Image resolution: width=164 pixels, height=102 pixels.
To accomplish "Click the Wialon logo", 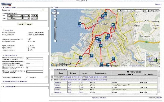I will (x=7, y=4).
